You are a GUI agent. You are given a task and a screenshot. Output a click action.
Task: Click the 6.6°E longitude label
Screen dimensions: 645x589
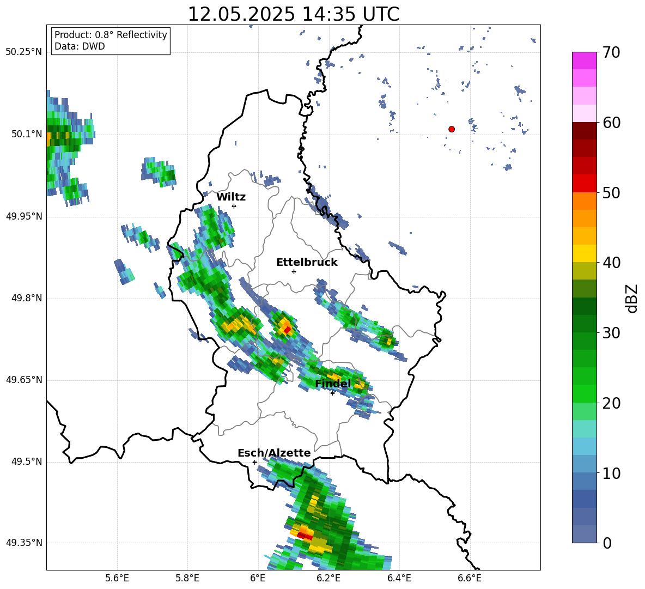click(x=470, y=578)
